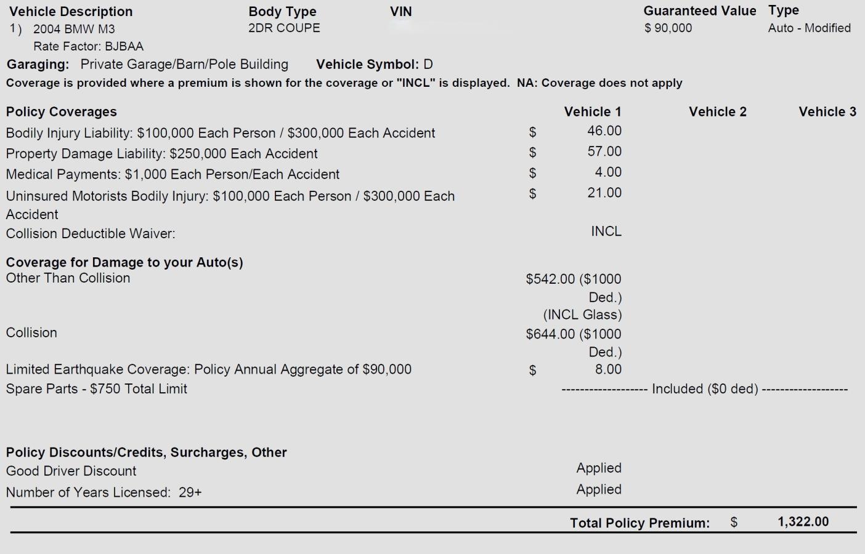Click the Vehicle 3 column header
This screenshot has height=554, width=865.
pos(827,111)
